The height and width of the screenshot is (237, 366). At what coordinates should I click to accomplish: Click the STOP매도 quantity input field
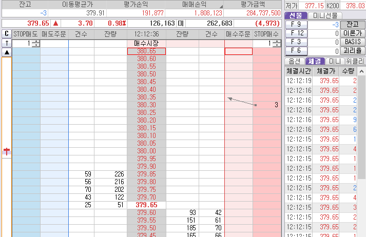[22, 43]
